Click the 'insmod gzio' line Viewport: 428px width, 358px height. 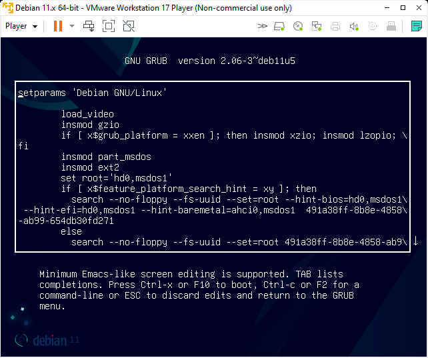[90, 125]
